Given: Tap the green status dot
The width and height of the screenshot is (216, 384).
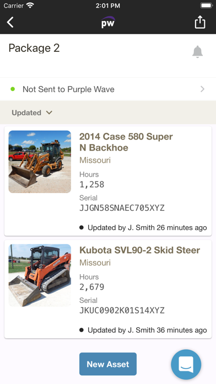Looking at the screenshot, I should click(x=13, y=89).
